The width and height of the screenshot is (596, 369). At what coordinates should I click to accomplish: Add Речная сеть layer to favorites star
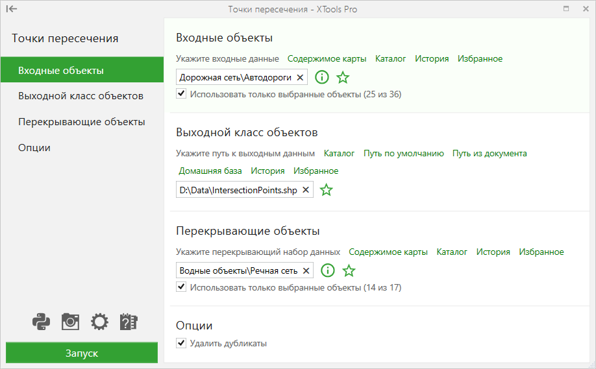[349, 270]
